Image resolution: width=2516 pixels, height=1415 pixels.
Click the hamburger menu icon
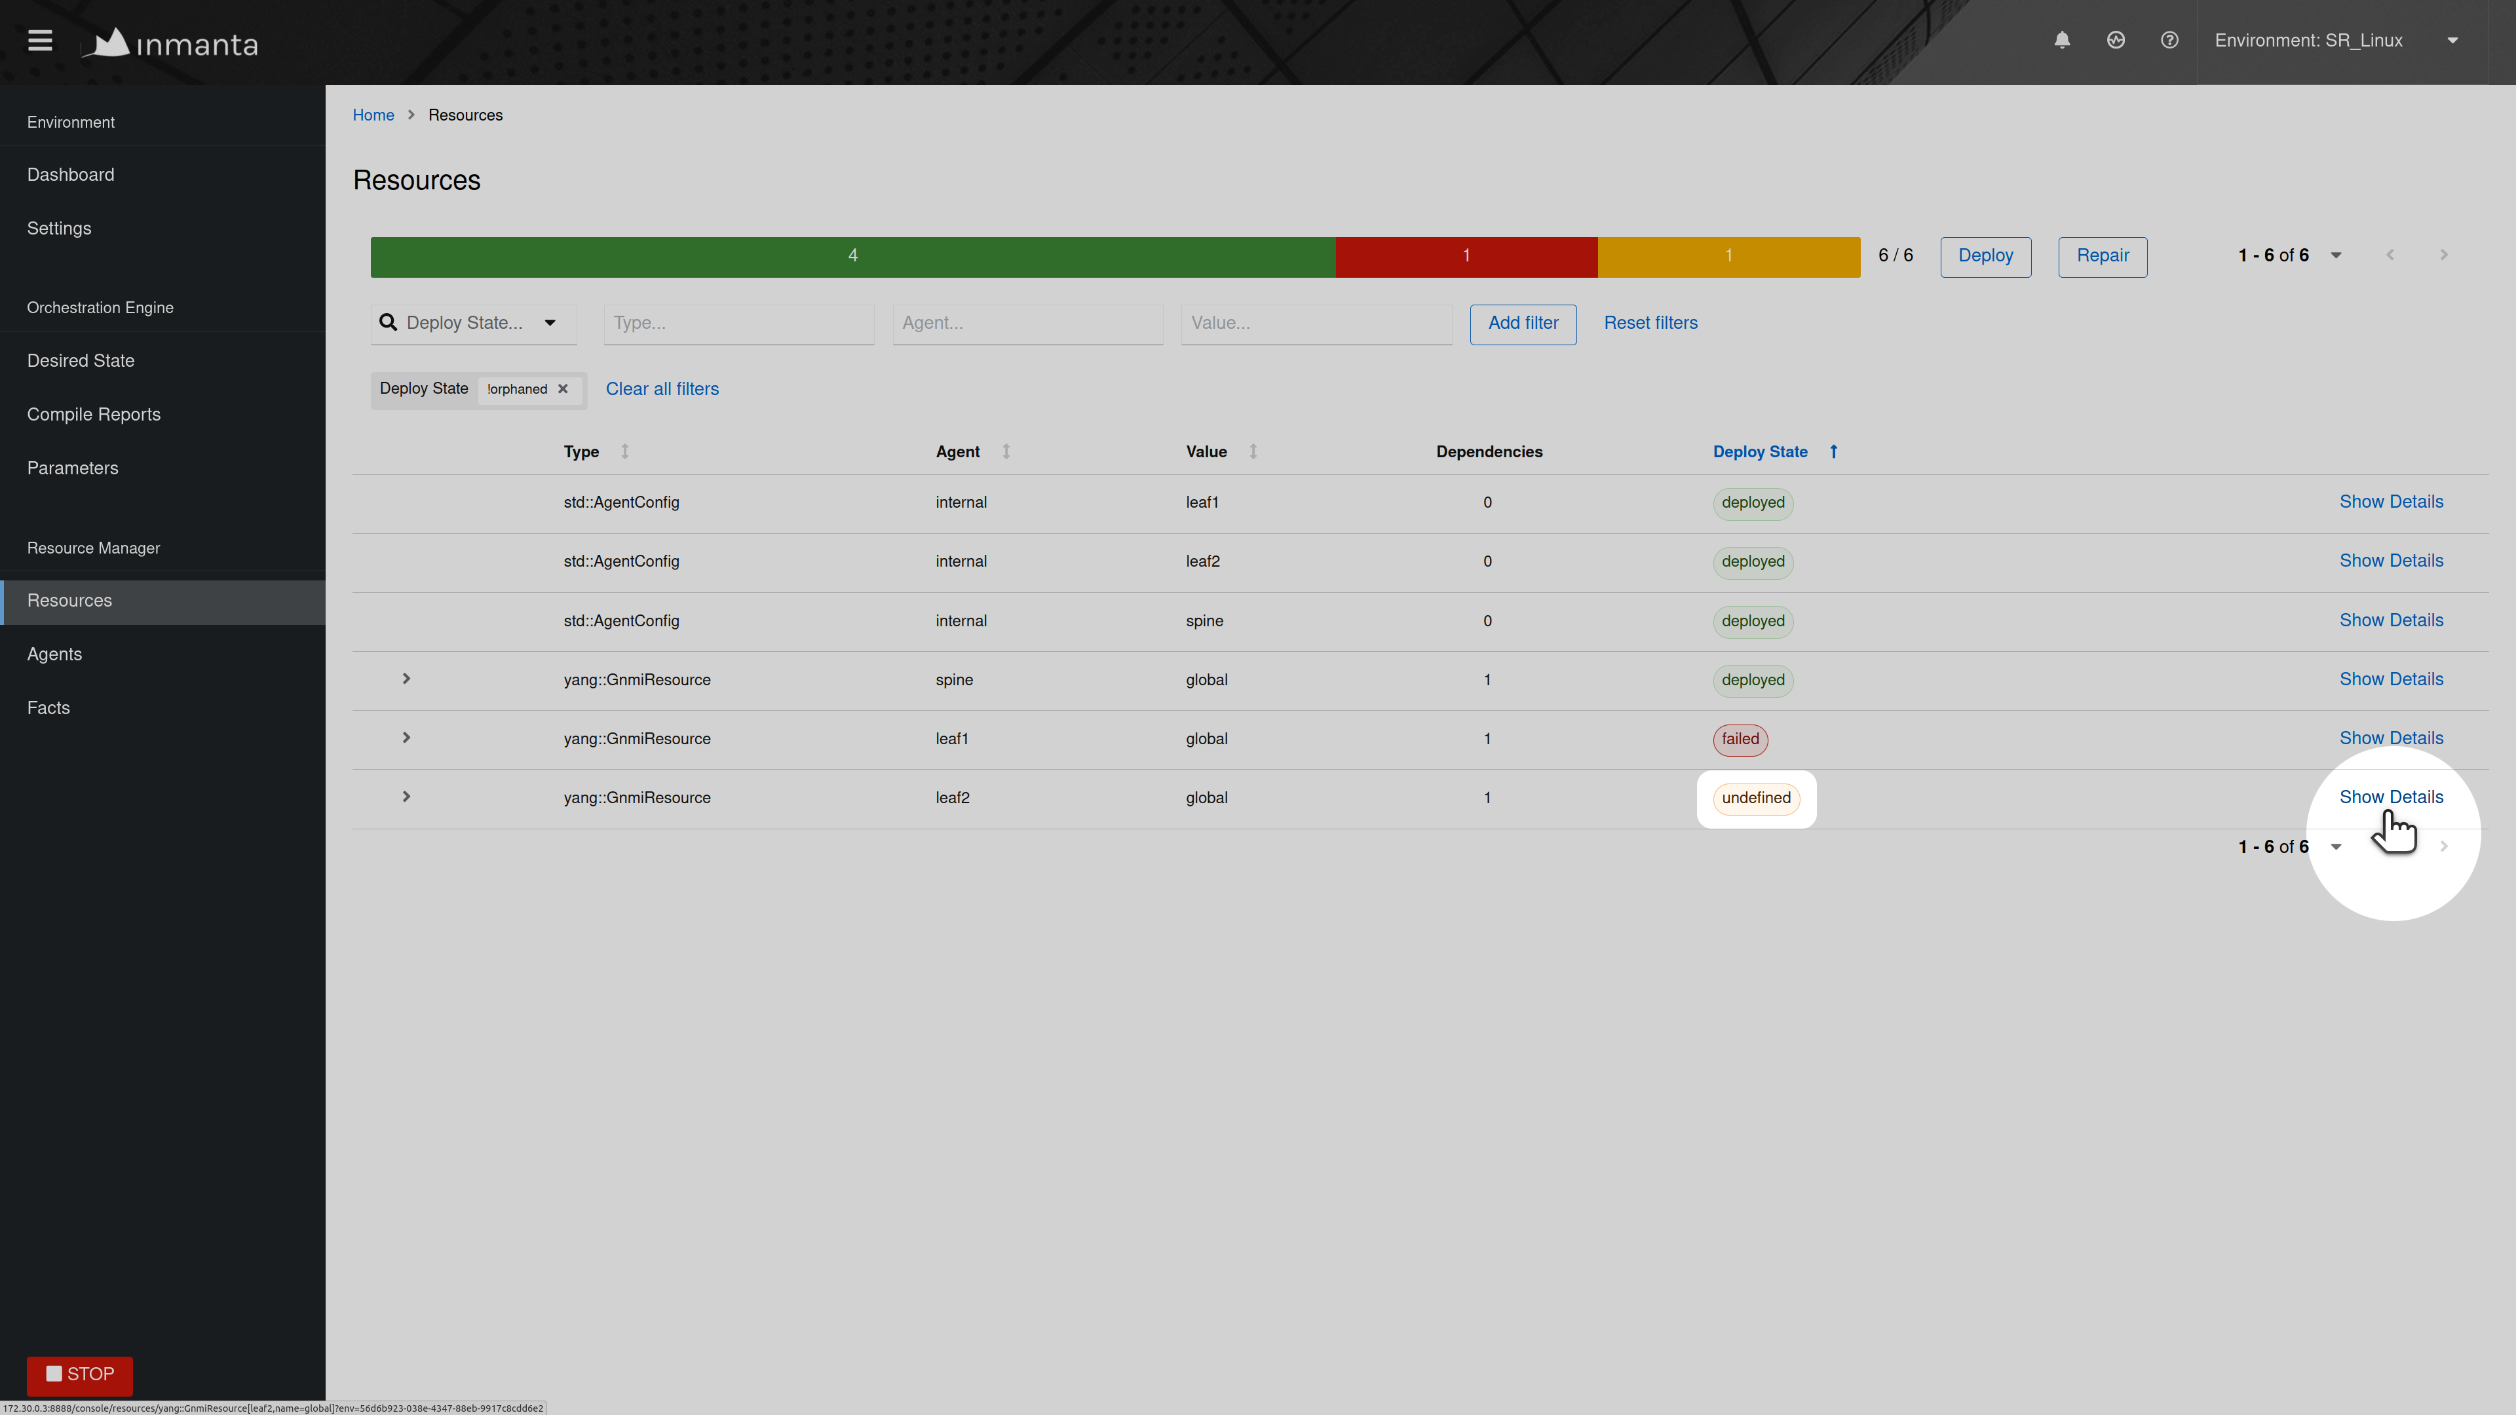point(40,41)
